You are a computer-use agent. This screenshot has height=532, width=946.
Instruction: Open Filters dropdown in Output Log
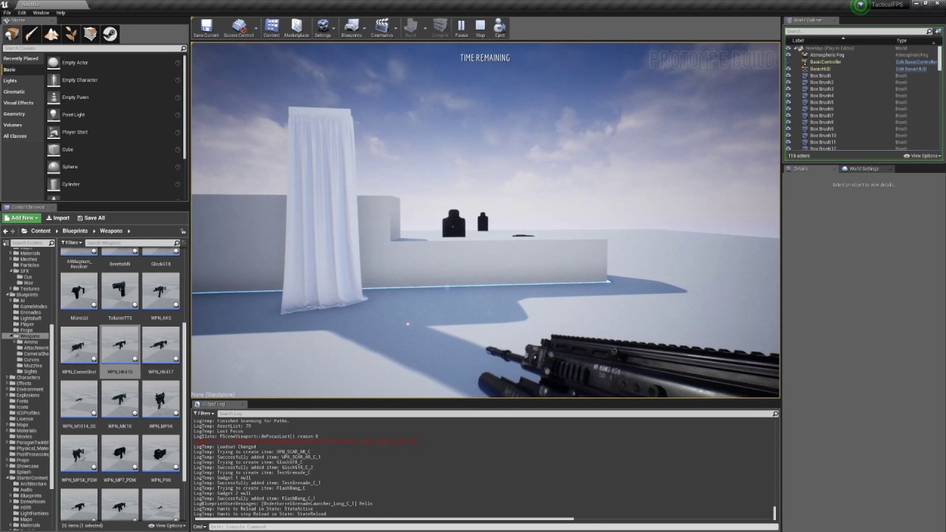(x=204, y=414)
